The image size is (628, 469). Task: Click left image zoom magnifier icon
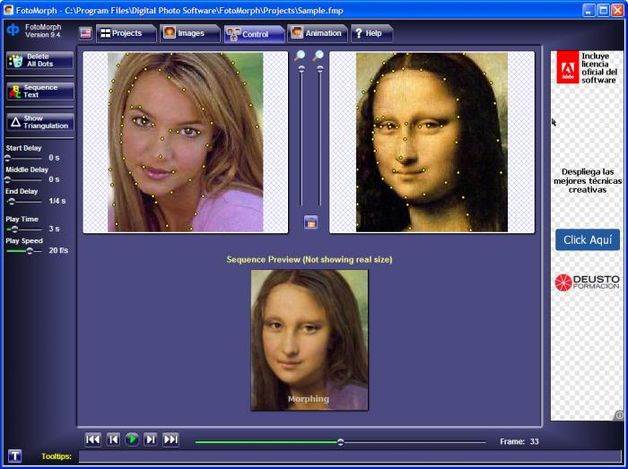[x=300, y=56]
